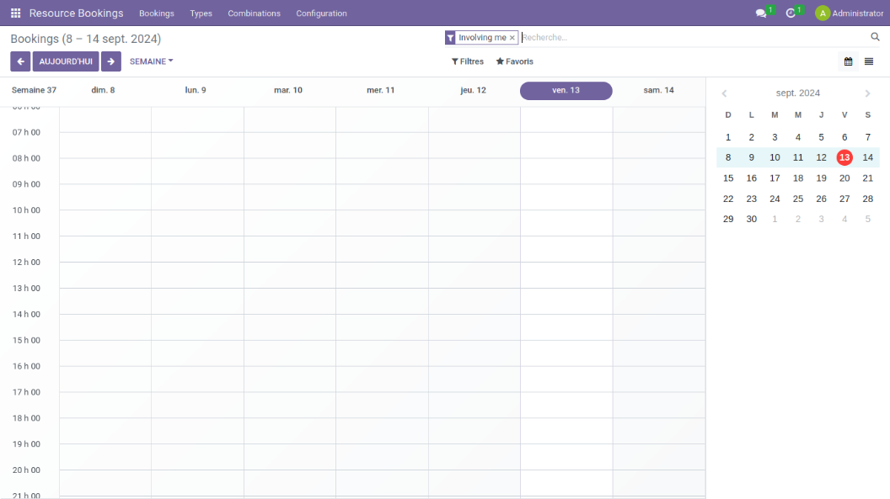The image size is (890, 499).
Task: Switch to list view icon
Action: pyautogui.click(x=869, y=61)
